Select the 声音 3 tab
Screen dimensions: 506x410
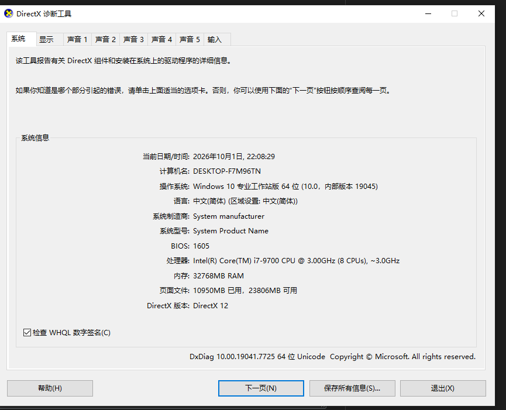133,39
